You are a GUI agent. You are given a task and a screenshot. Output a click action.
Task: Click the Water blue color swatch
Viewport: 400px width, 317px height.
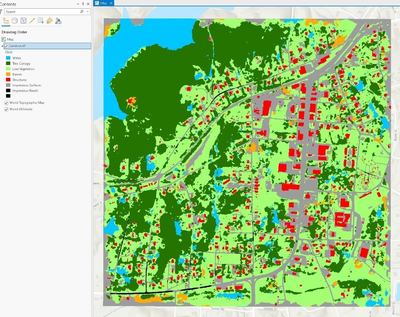[8, 58]
